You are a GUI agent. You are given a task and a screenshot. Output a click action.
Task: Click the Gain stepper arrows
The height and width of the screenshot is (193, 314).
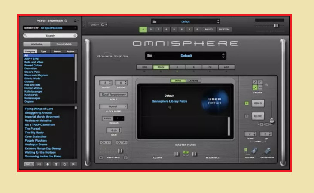120,130
